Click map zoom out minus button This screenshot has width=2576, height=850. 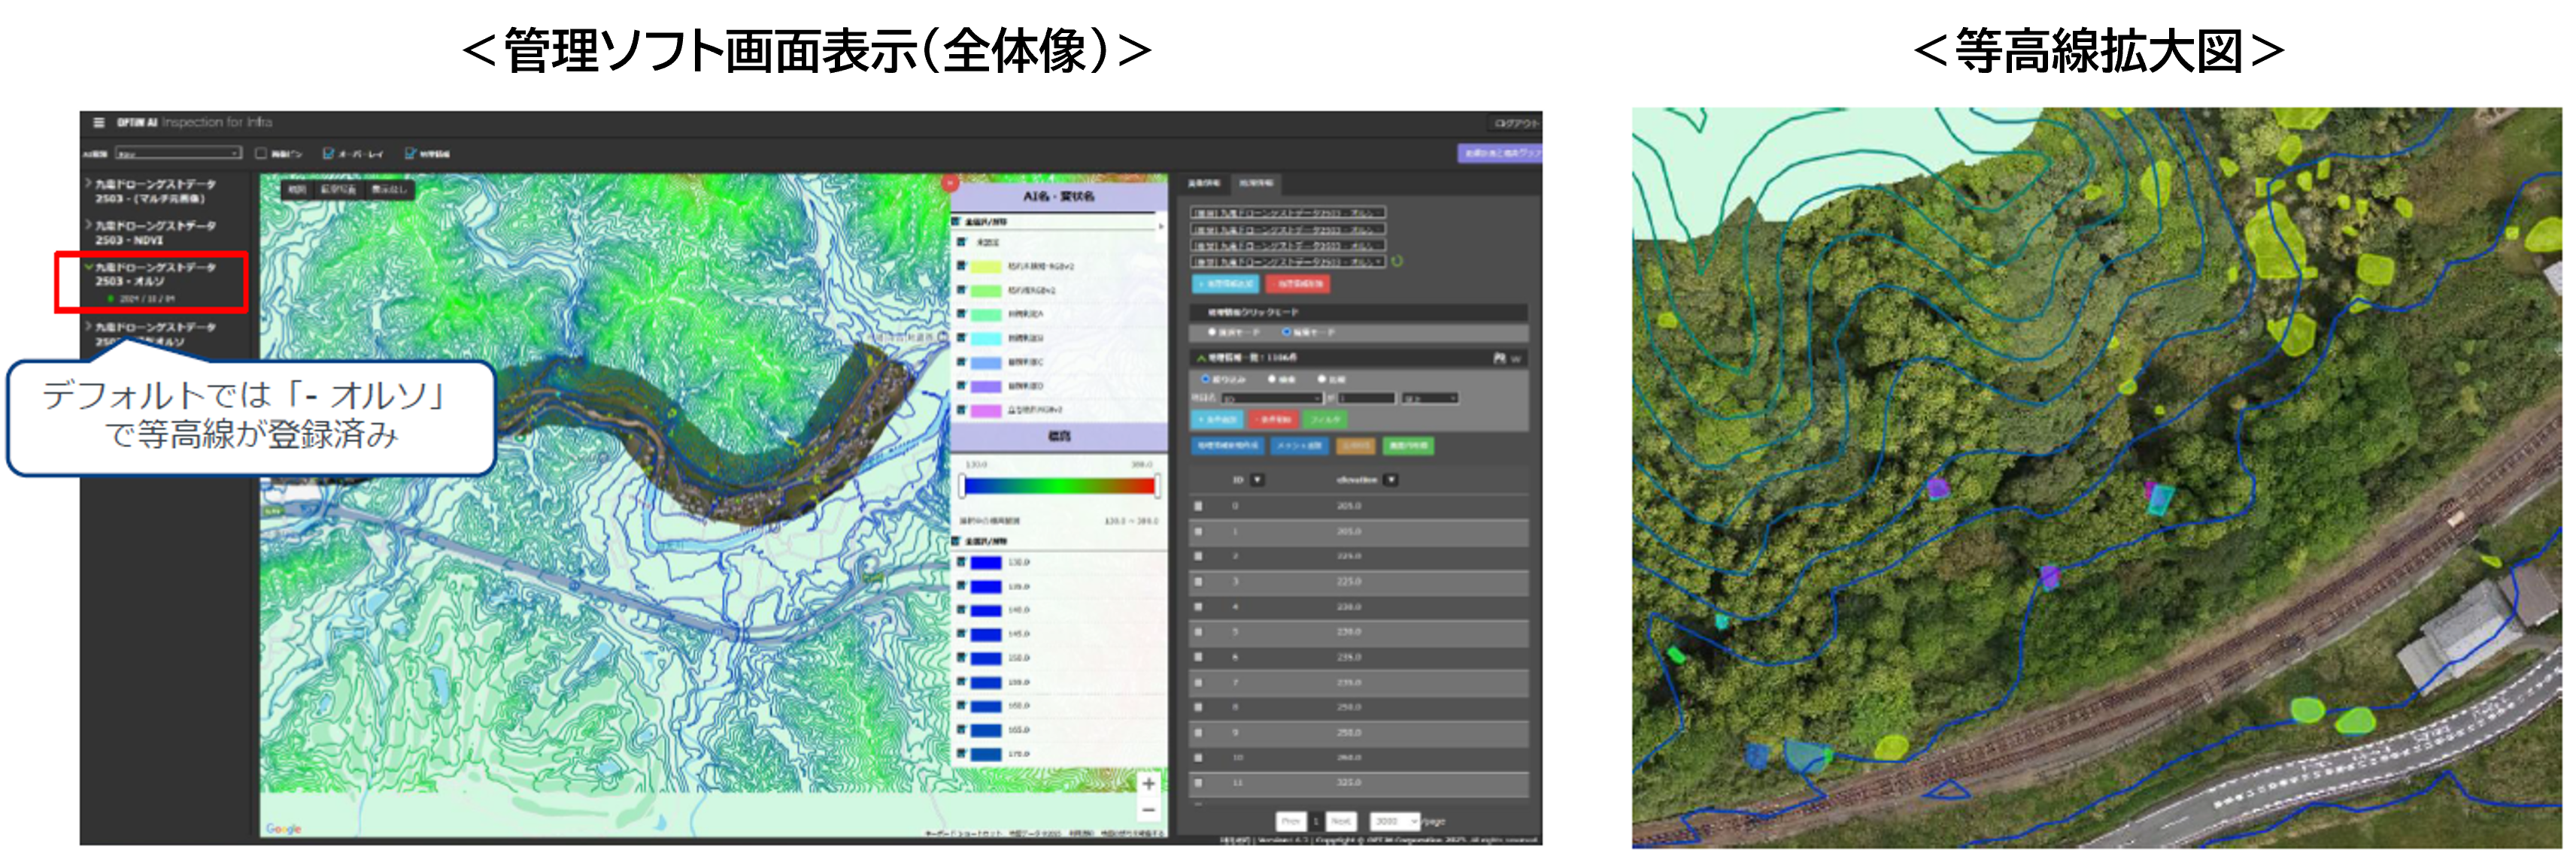pyautogui.click(x=1148, y=810)
